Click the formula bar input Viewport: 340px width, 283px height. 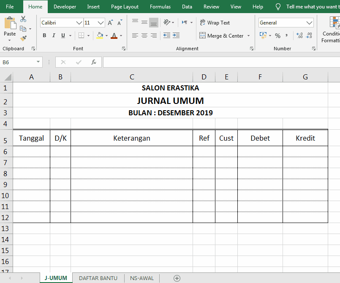tap(221, 62)
